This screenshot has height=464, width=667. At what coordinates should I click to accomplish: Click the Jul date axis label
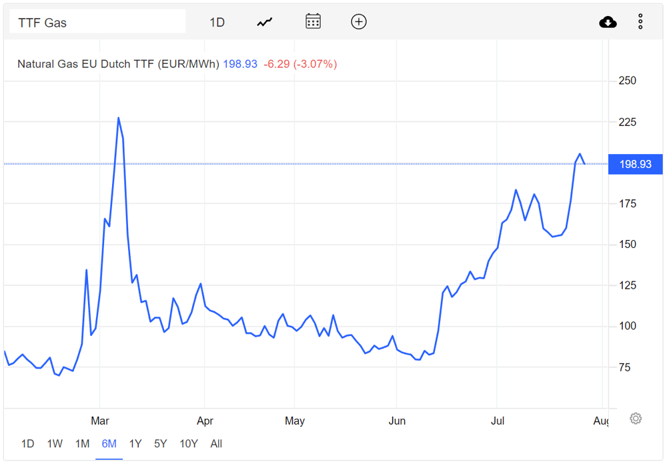(498, 421)
